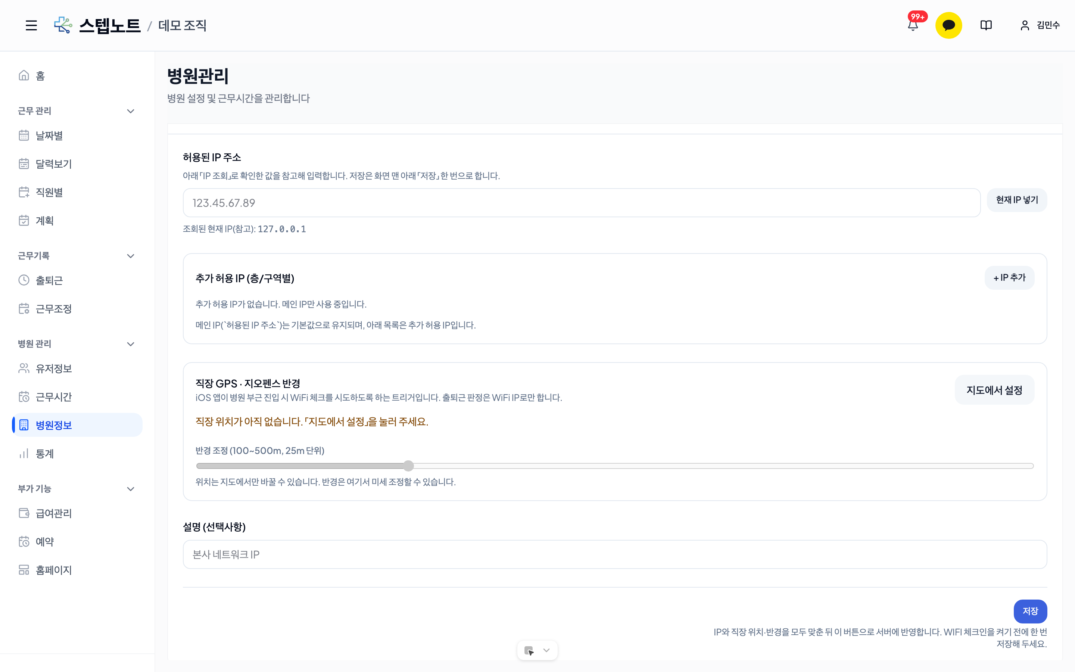Expand the bottom floating toolbar chevron
Image resolution: width=1075 pixels, height=672 pixels.
coord(546,650)
